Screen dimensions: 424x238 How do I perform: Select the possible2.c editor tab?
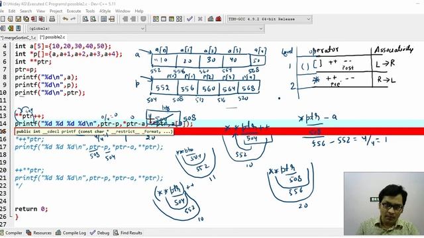click(52, 37)
